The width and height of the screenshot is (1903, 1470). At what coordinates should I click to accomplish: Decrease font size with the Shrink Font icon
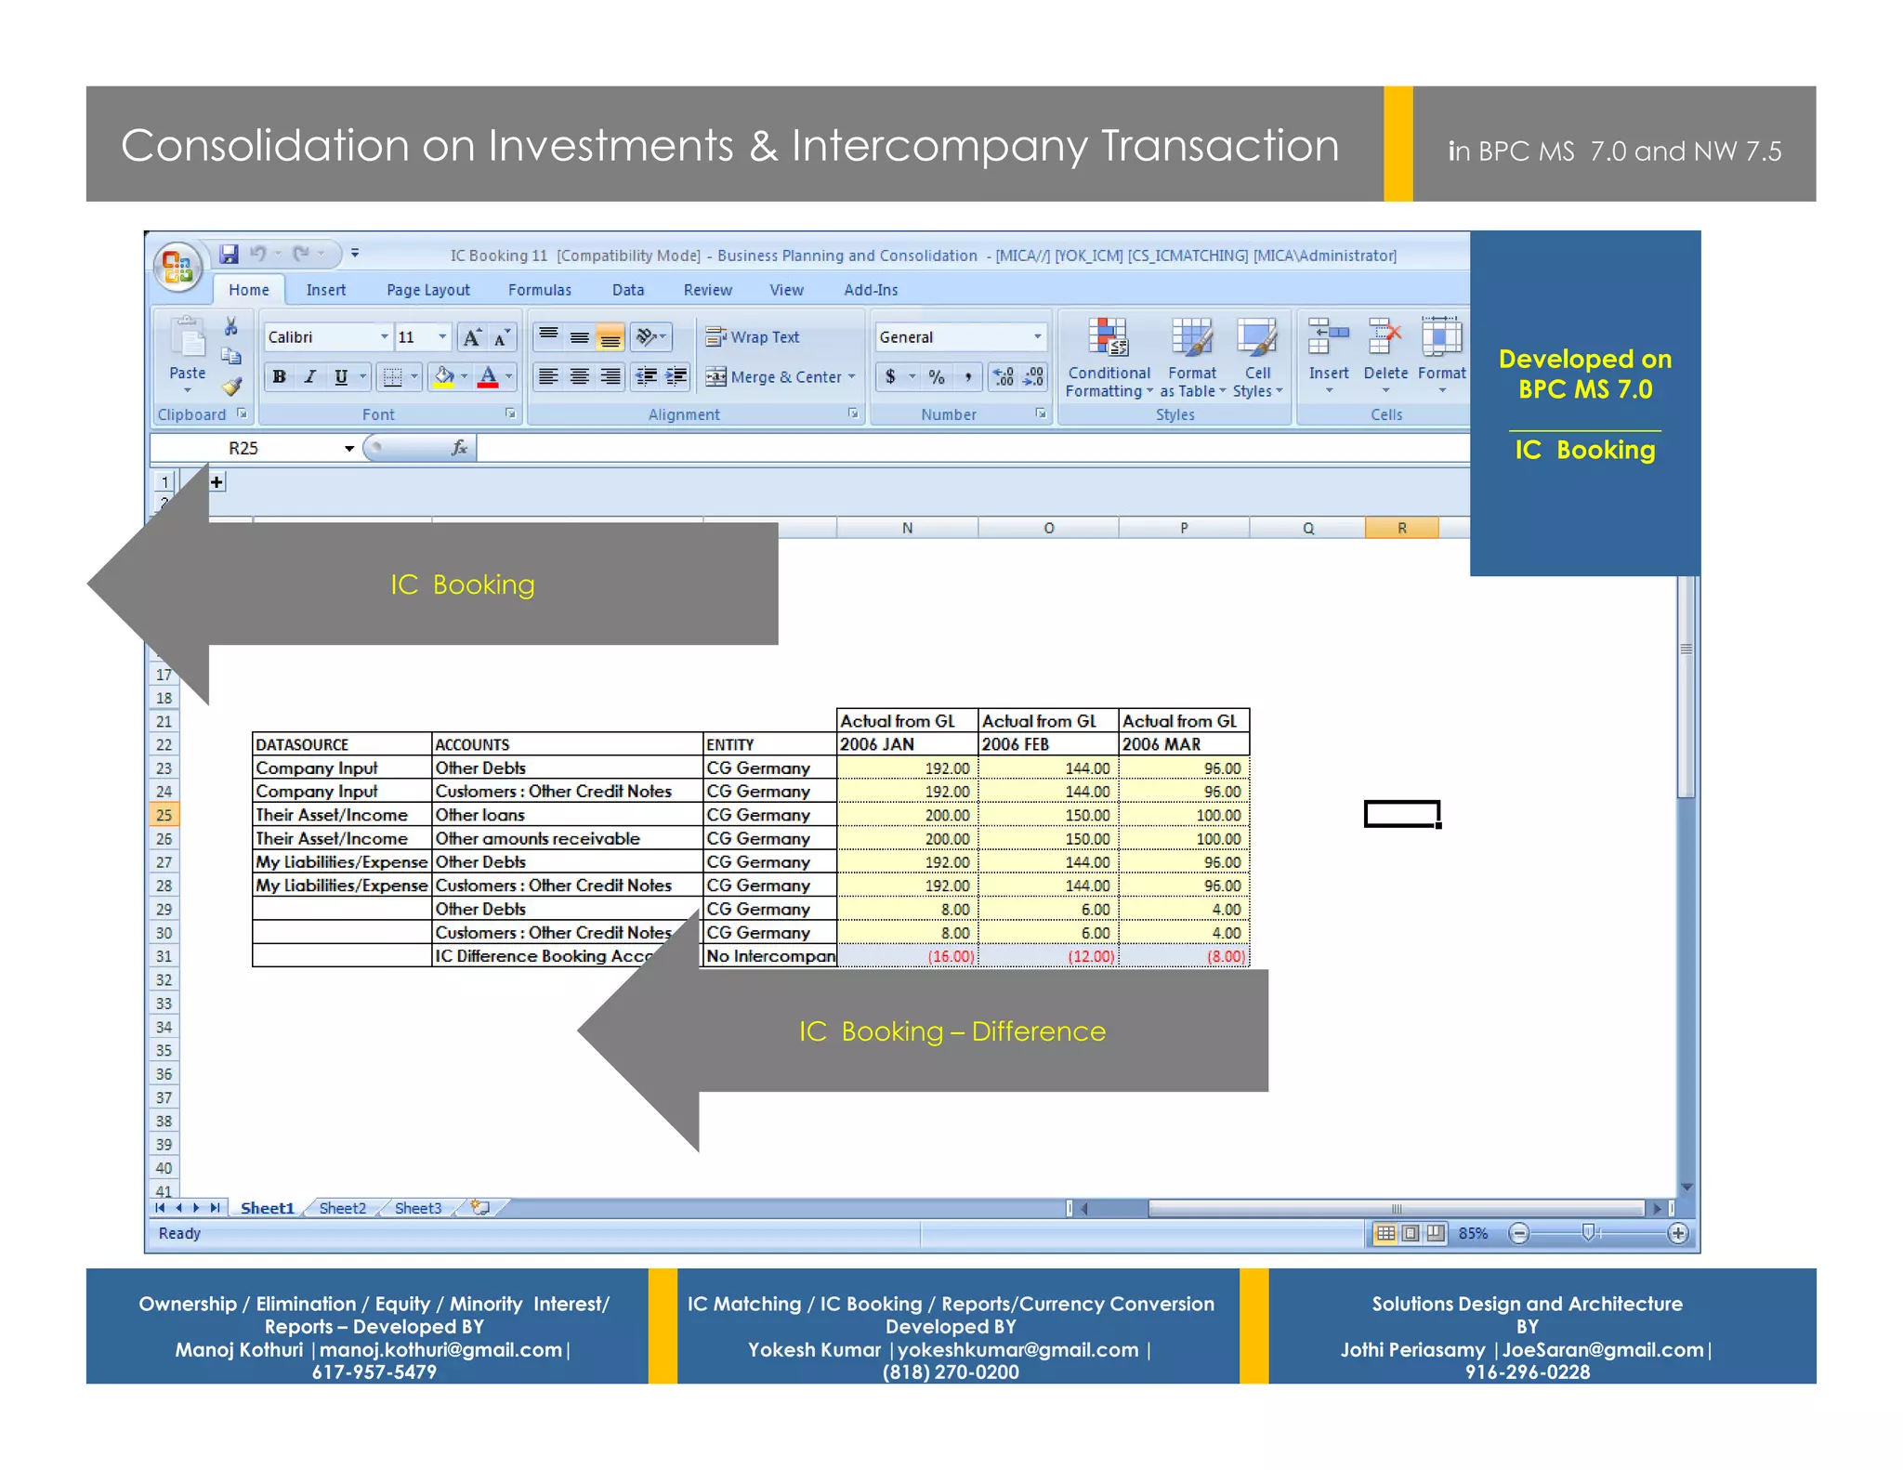click(501, 337)
